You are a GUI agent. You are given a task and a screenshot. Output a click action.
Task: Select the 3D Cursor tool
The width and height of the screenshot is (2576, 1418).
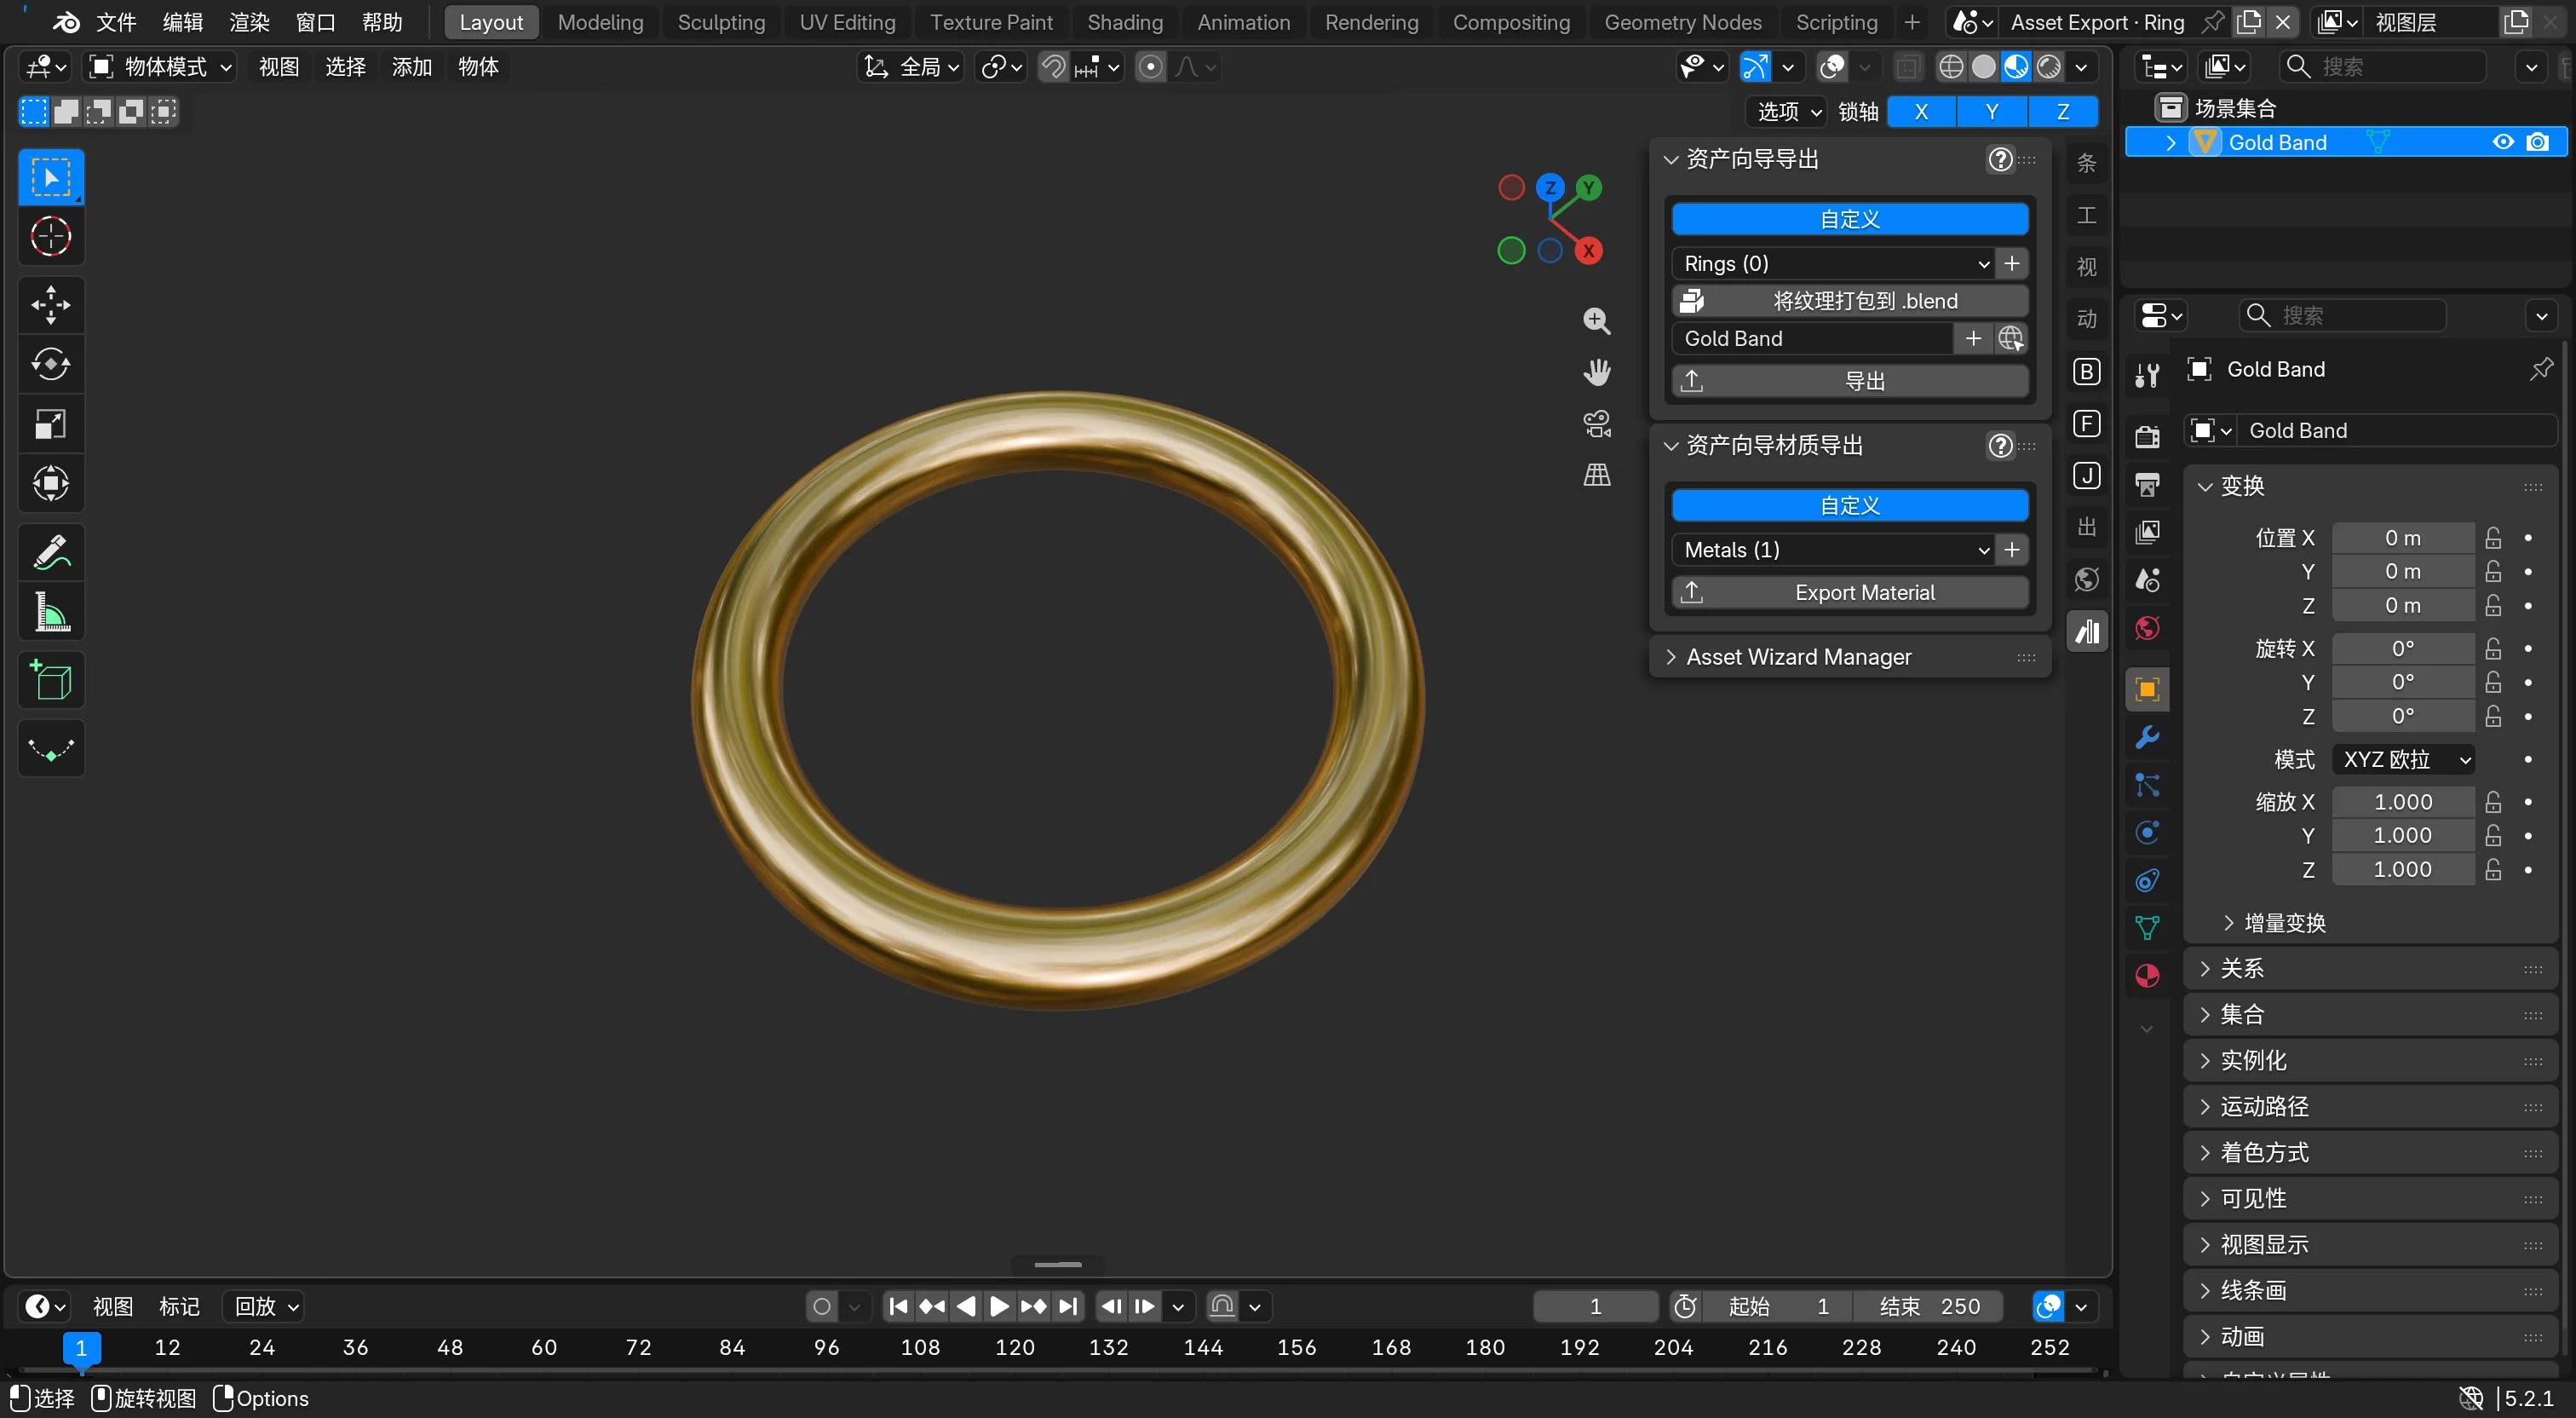click(x=51, y=237)
